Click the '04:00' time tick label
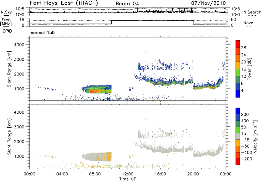The image size is (261, 181). [62, 174]
